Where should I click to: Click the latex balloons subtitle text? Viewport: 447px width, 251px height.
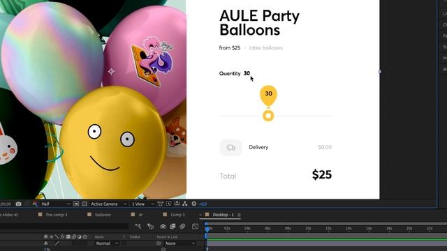point(266,48)
